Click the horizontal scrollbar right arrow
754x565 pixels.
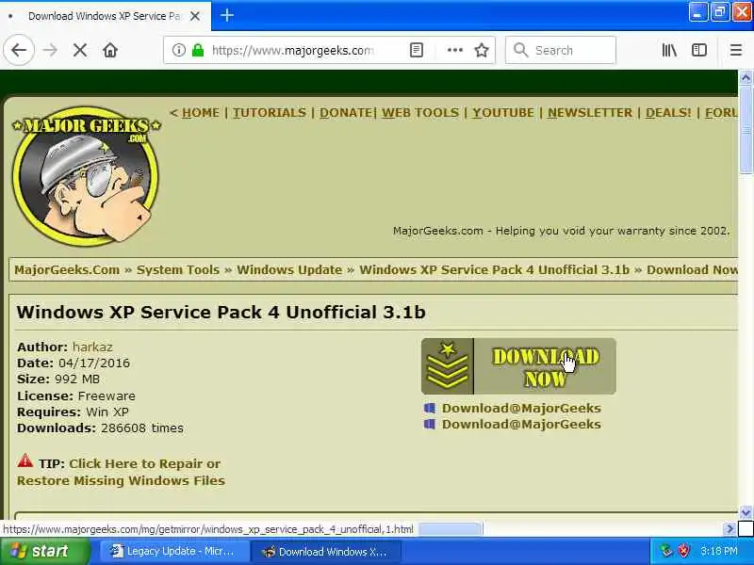click(729, 529)
